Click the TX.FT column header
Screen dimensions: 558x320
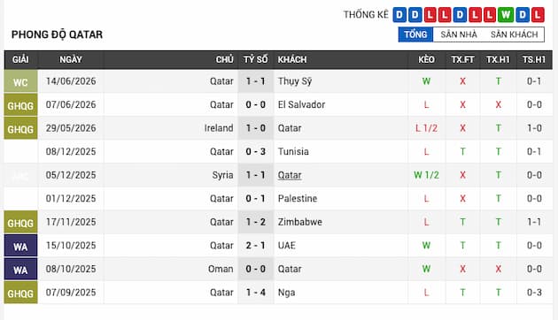pos(462,59)
